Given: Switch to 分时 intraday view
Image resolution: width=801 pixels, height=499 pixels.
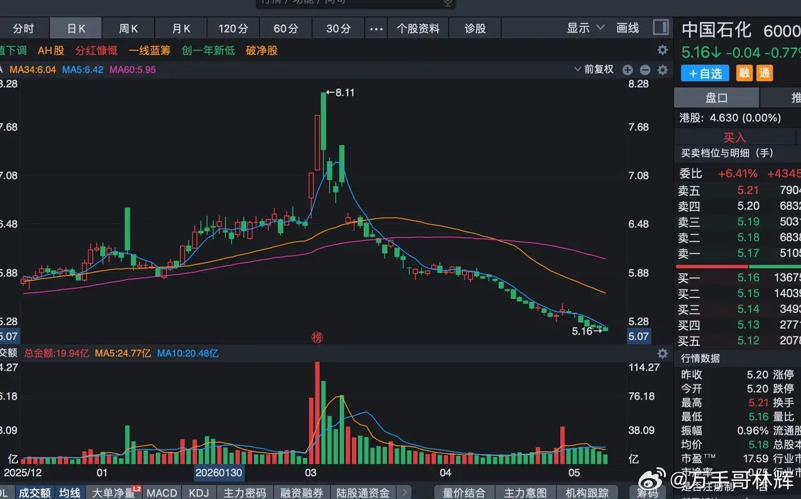Looking at the screenshot, I should pos(23,29).
